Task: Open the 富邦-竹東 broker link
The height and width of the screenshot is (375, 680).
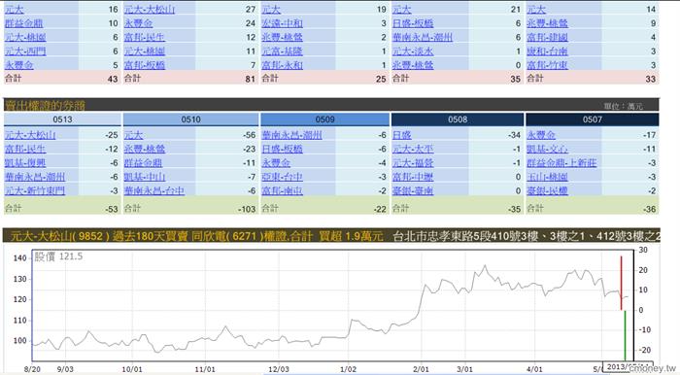Action: (x=547, y=65)
